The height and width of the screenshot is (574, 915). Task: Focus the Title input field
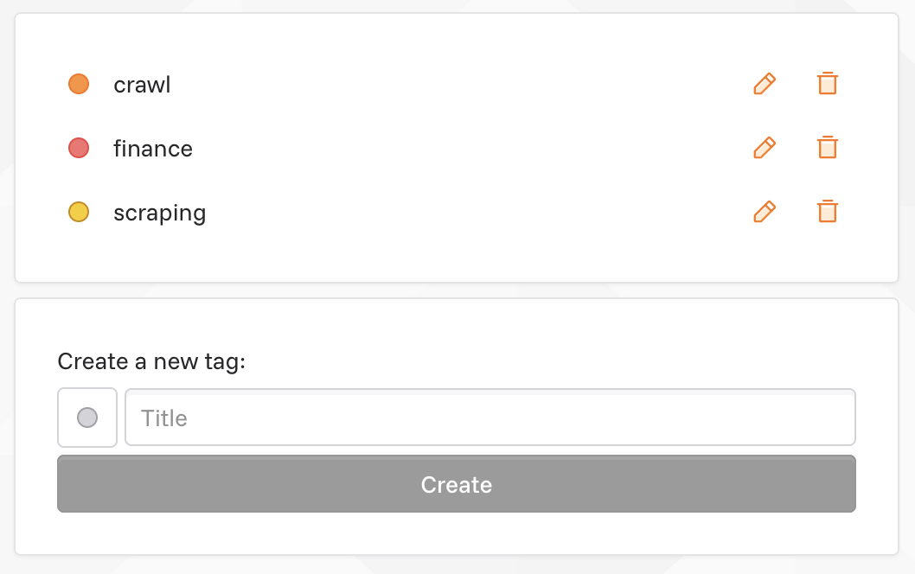490,418
